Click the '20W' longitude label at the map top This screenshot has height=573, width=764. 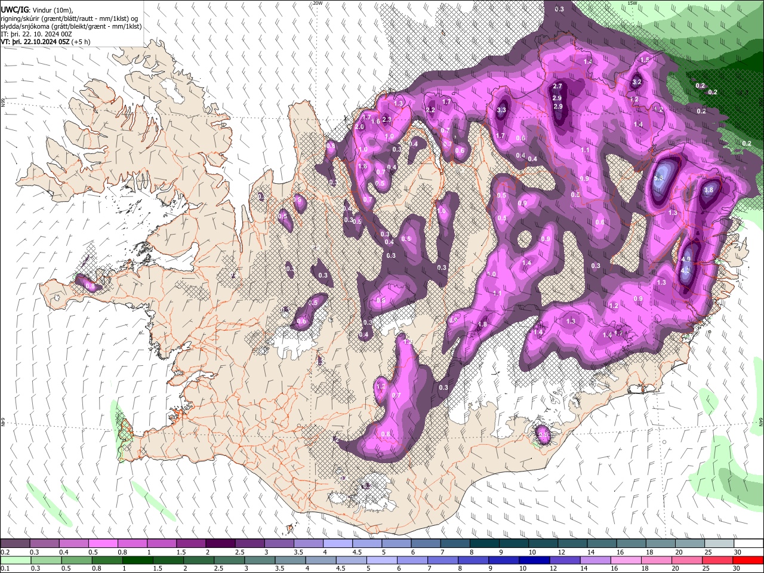pyautogui.click(x=318, y=3)
